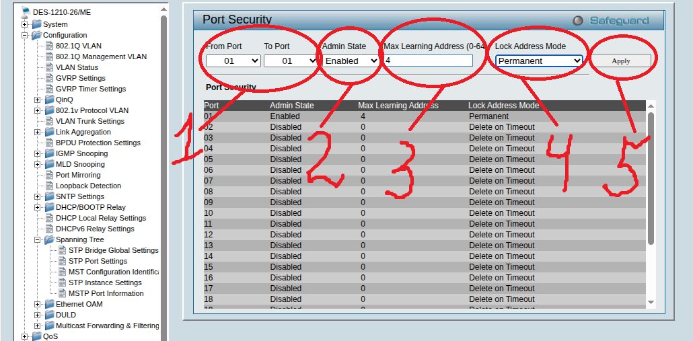Click the Spanning Tree open folder icon
Viewport: 693px width, 341px height.
(48, 239)
